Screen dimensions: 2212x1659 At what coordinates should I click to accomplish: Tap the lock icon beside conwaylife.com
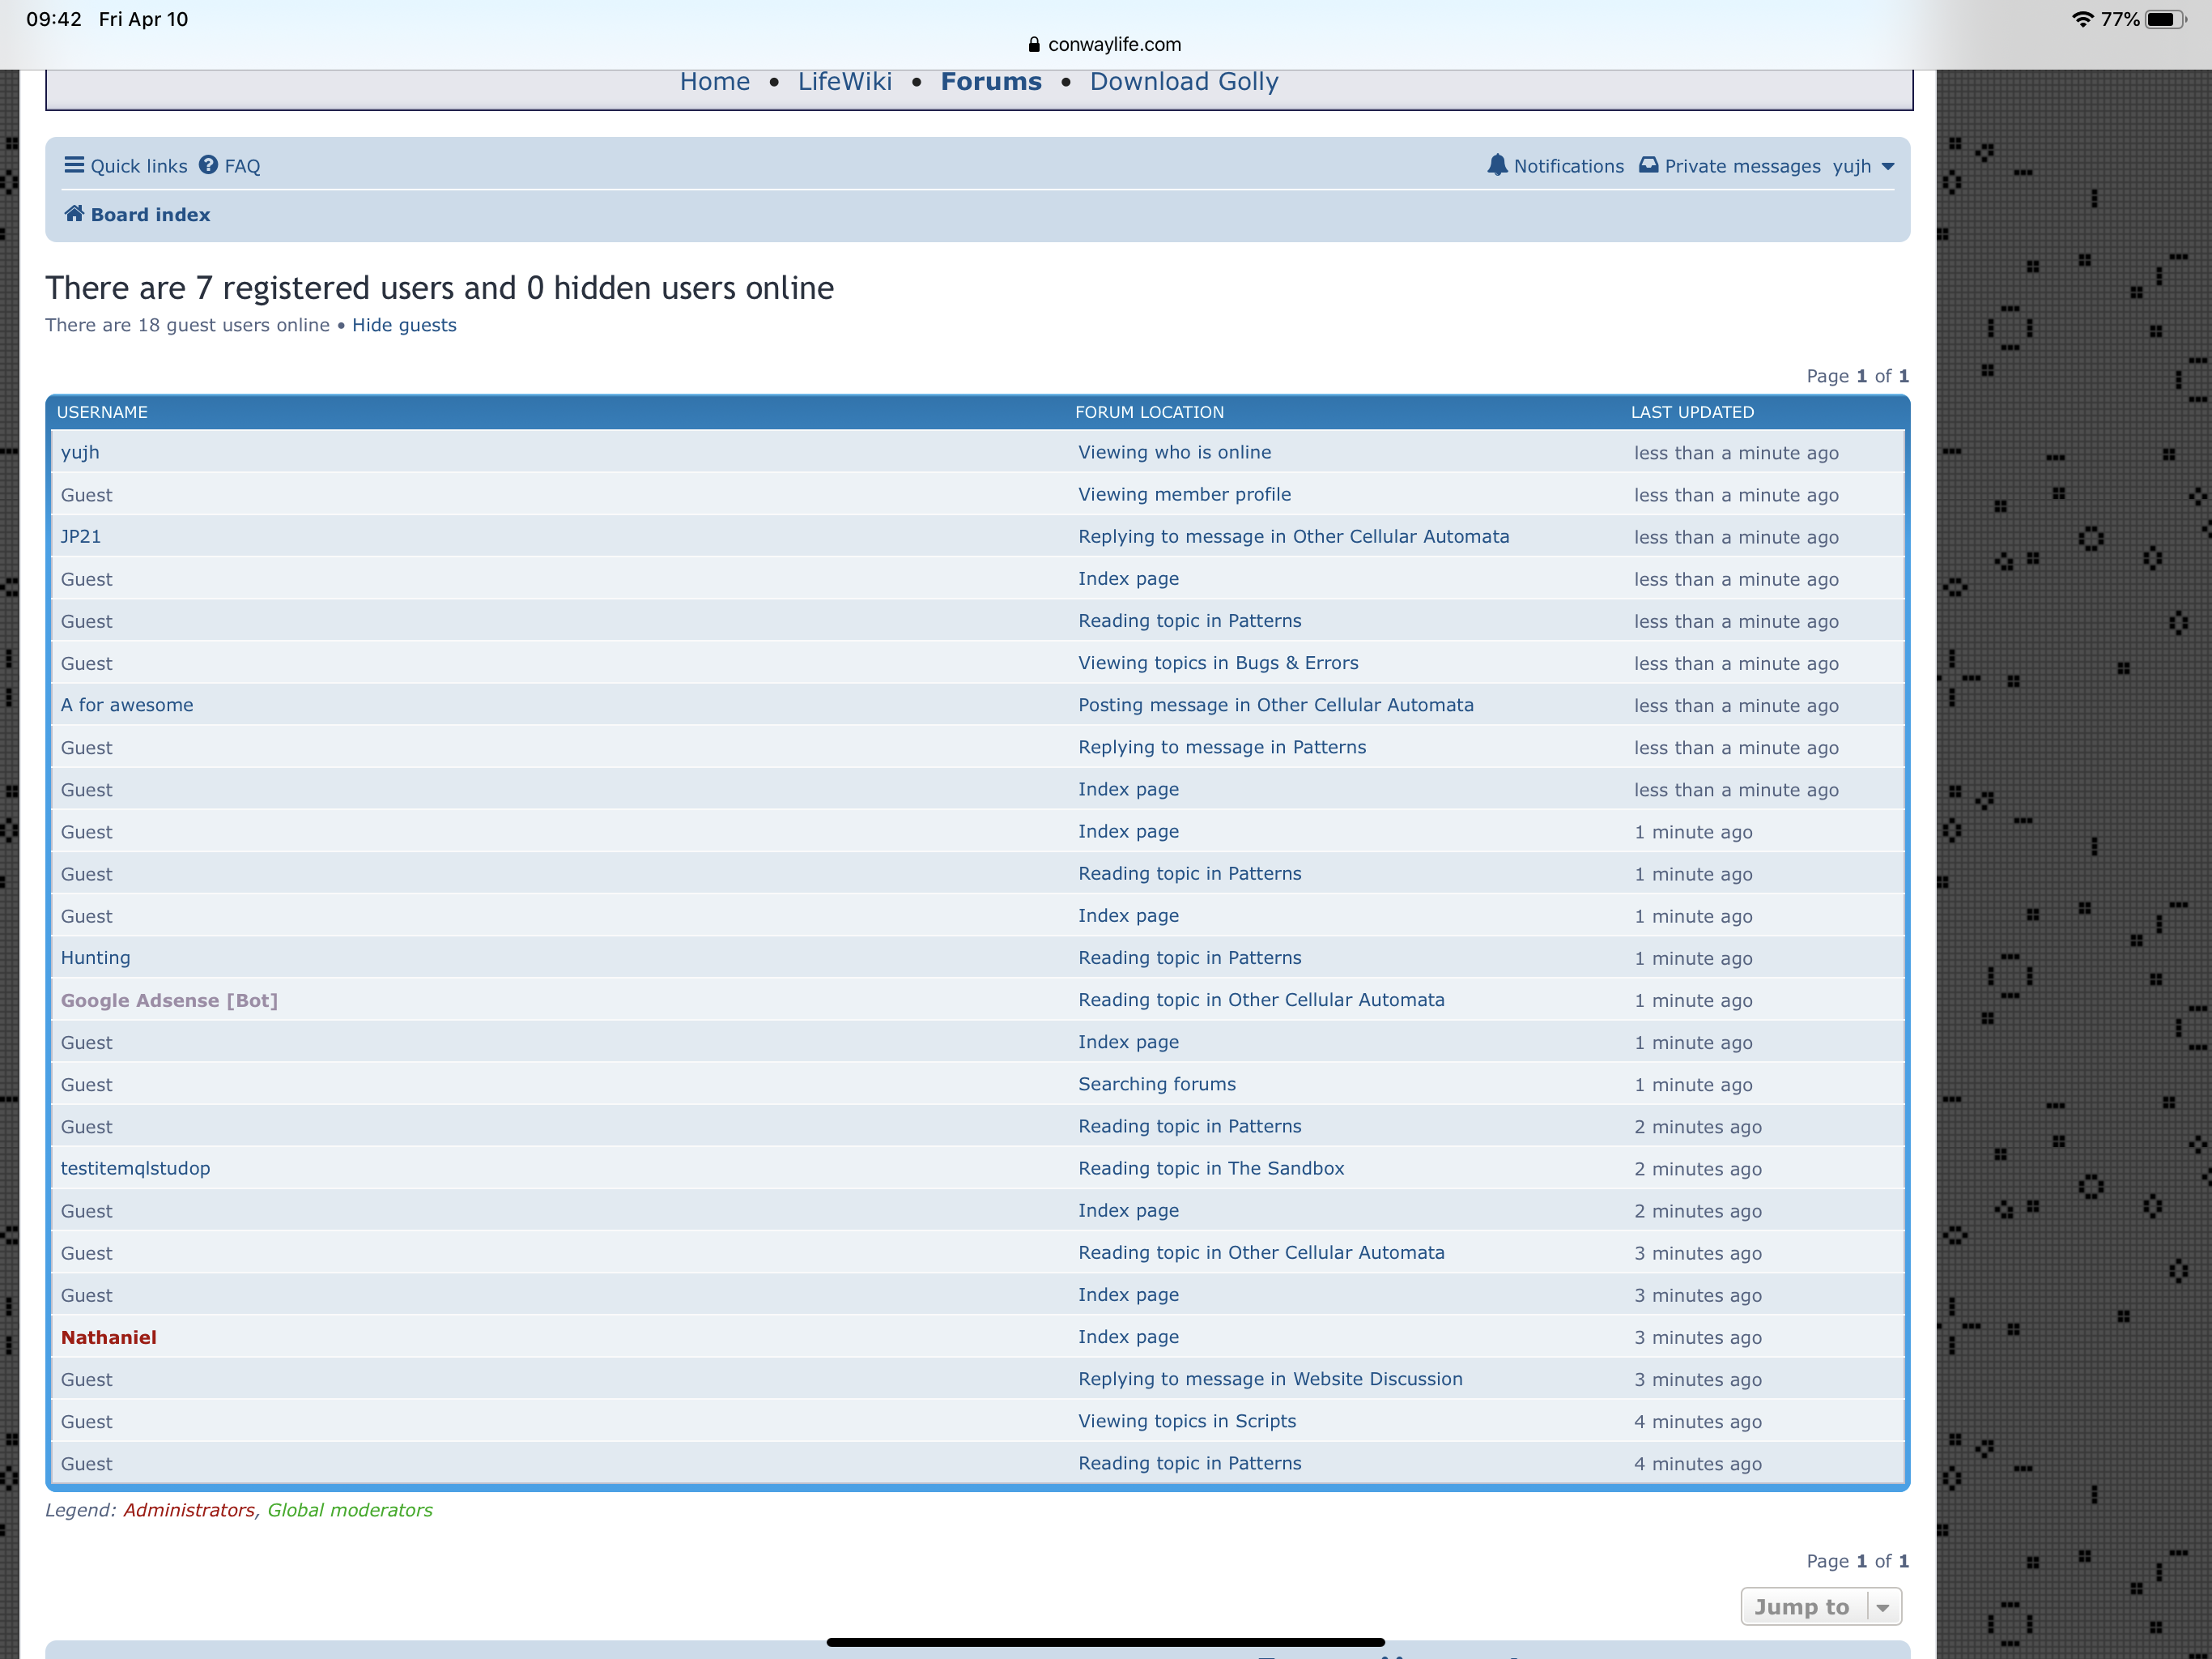coord(1034,44)
